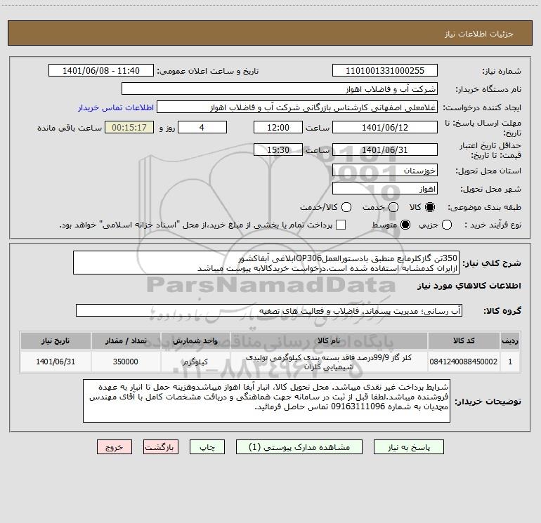Click the تاریخ نیاز column header
Screen dimensions: 541x523
pos(56,340)
